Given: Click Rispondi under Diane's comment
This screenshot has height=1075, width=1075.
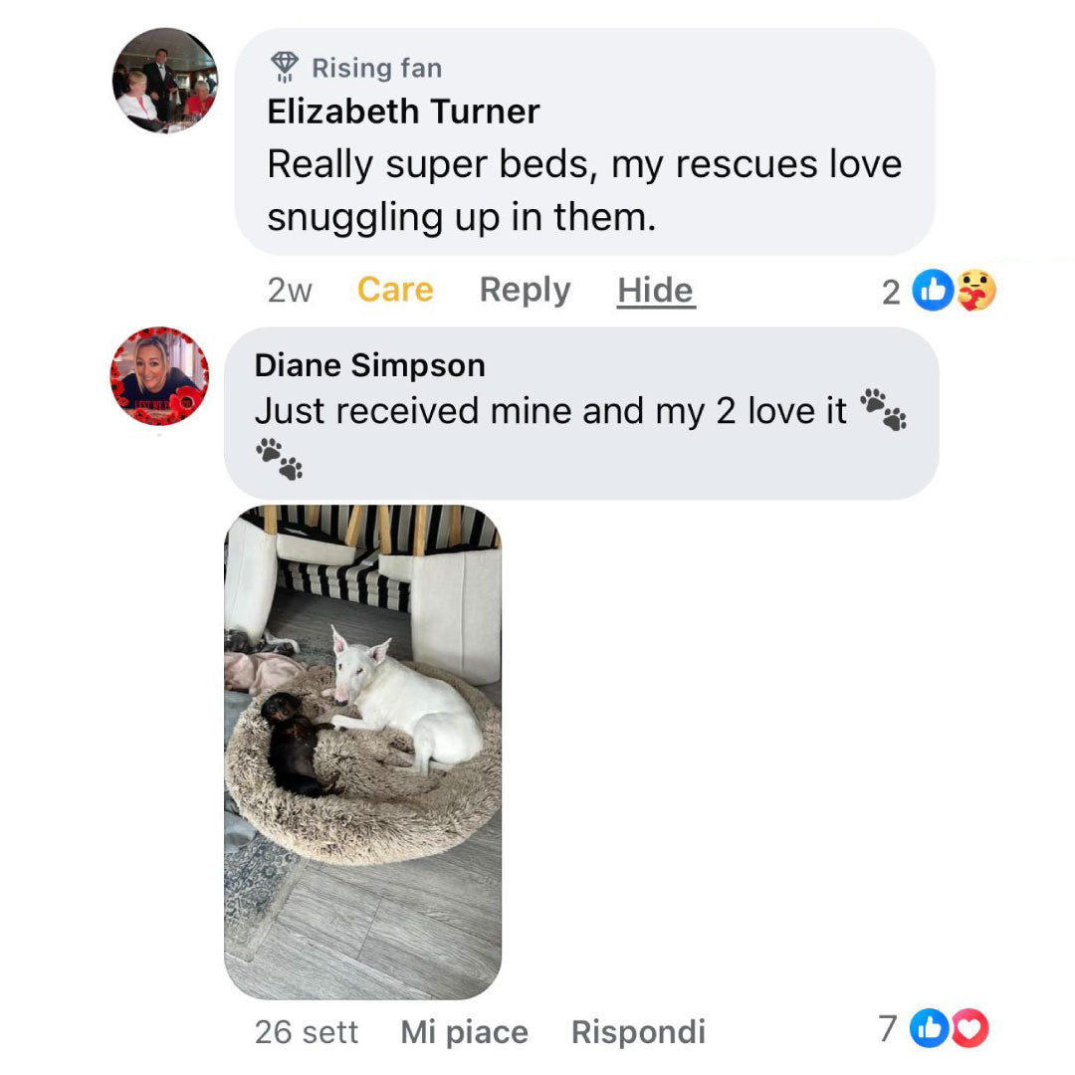Looking at the screenshot, I should coord(638,1032).
